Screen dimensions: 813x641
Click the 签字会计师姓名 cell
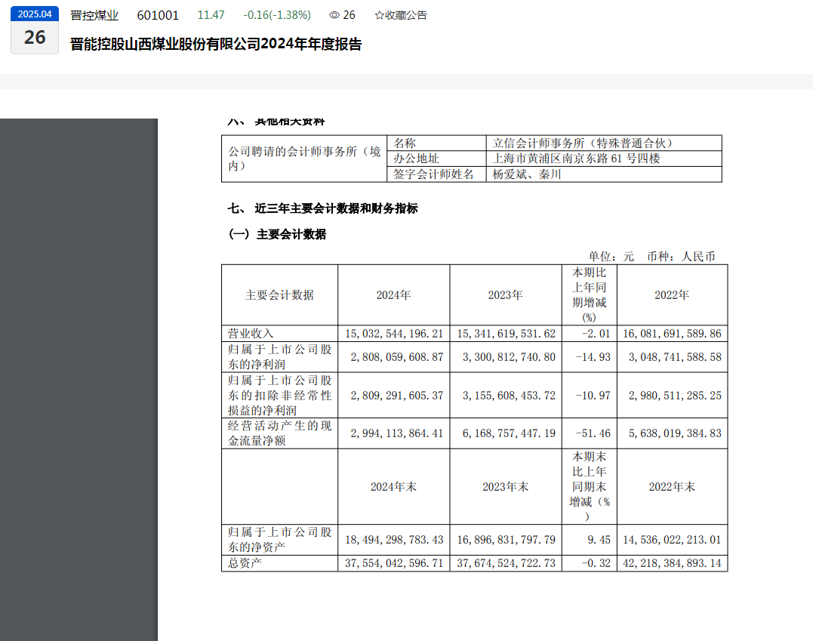pos(434,174)
